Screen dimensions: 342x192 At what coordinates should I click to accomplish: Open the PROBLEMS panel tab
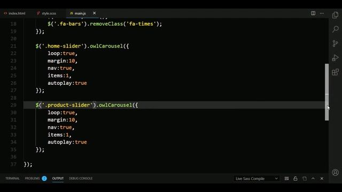tap(32, 178)
